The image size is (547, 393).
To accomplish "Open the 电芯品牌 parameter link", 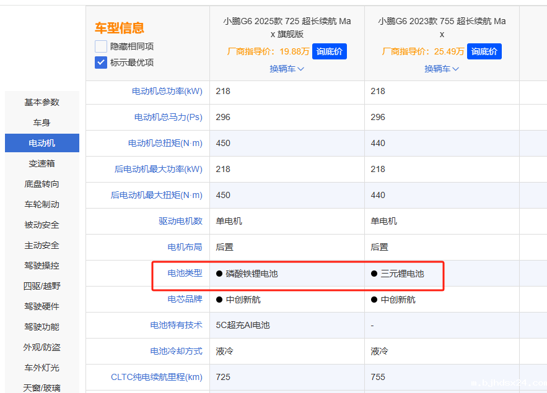I will coord(185,299).
